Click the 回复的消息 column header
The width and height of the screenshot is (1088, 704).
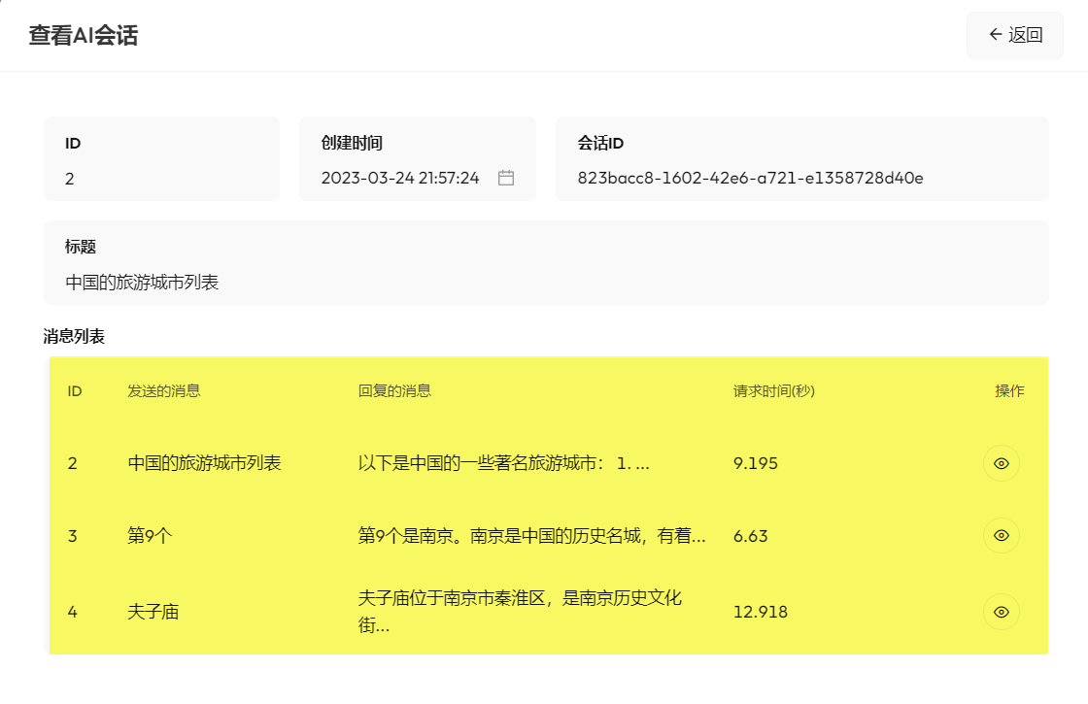394,391
